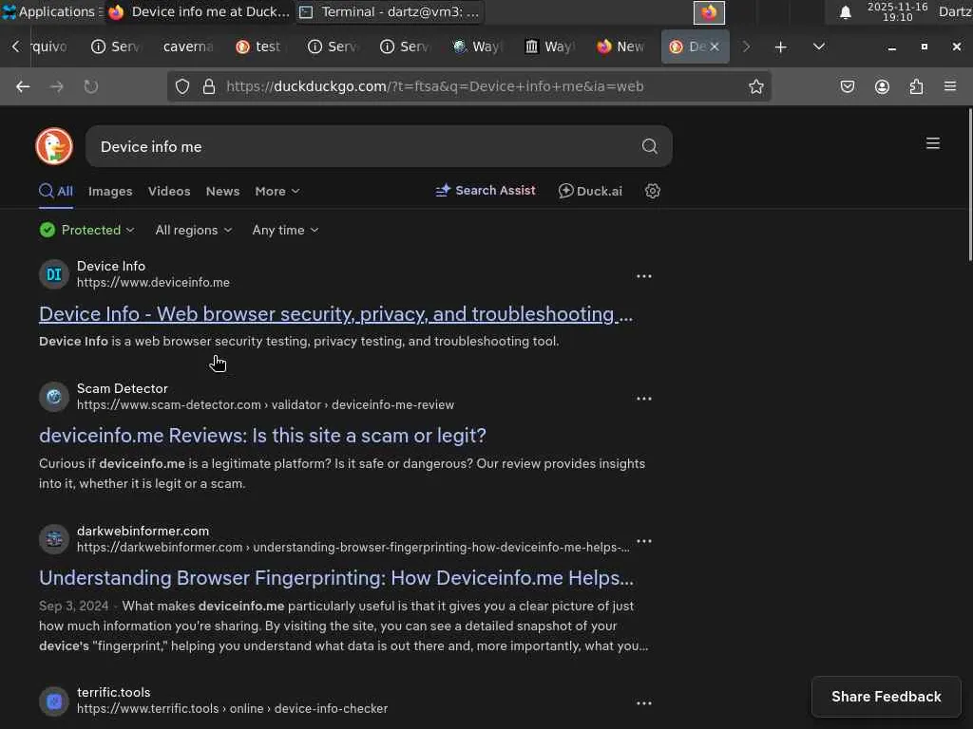Screen dimensions: 973x729
Task: Expand the Protected safe search dropdown
Action: [x=86, y=230]
